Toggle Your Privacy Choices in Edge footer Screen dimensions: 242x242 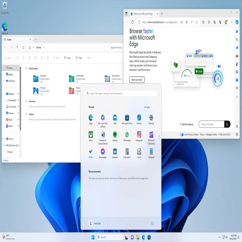coord(182,135)
